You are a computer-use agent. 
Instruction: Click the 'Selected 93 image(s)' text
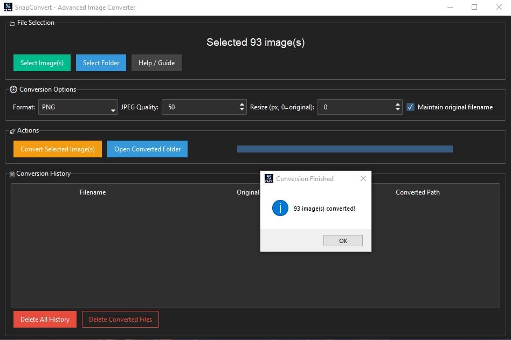coord(255,43)
